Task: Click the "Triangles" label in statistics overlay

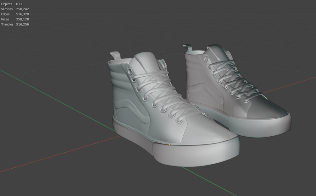Action: [x=7, y=24]
